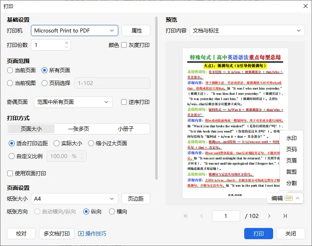Select 所有页面 radio button
Image resolution: width=312 pixels, height=246 pixels.
(x=45, y=70)
